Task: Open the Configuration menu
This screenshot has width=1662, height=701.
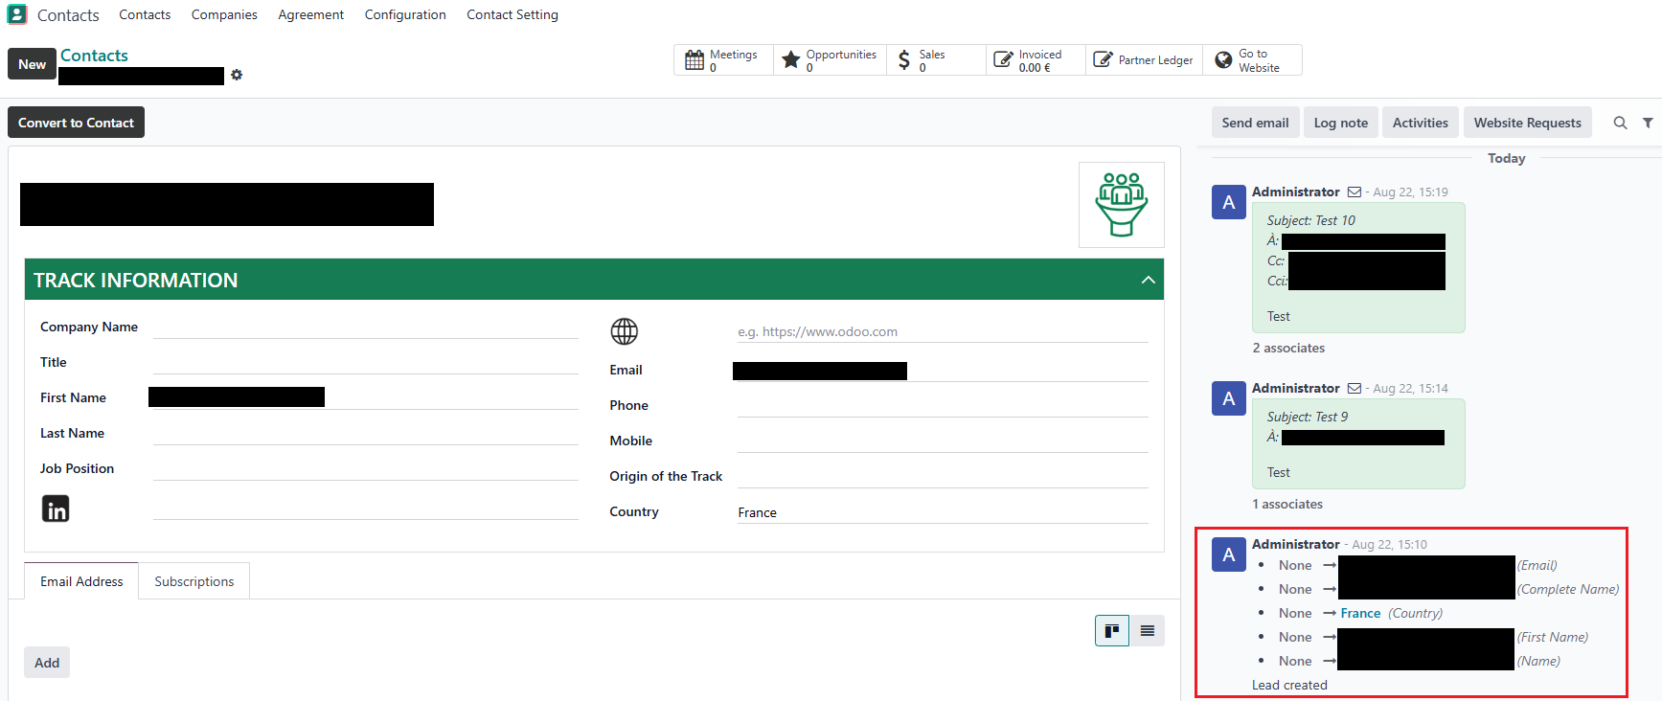Action: pyautogui.click(x=405, y=14)
